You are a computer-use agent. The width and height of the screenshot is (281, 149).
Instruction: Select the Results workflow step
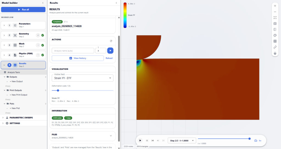23,65
